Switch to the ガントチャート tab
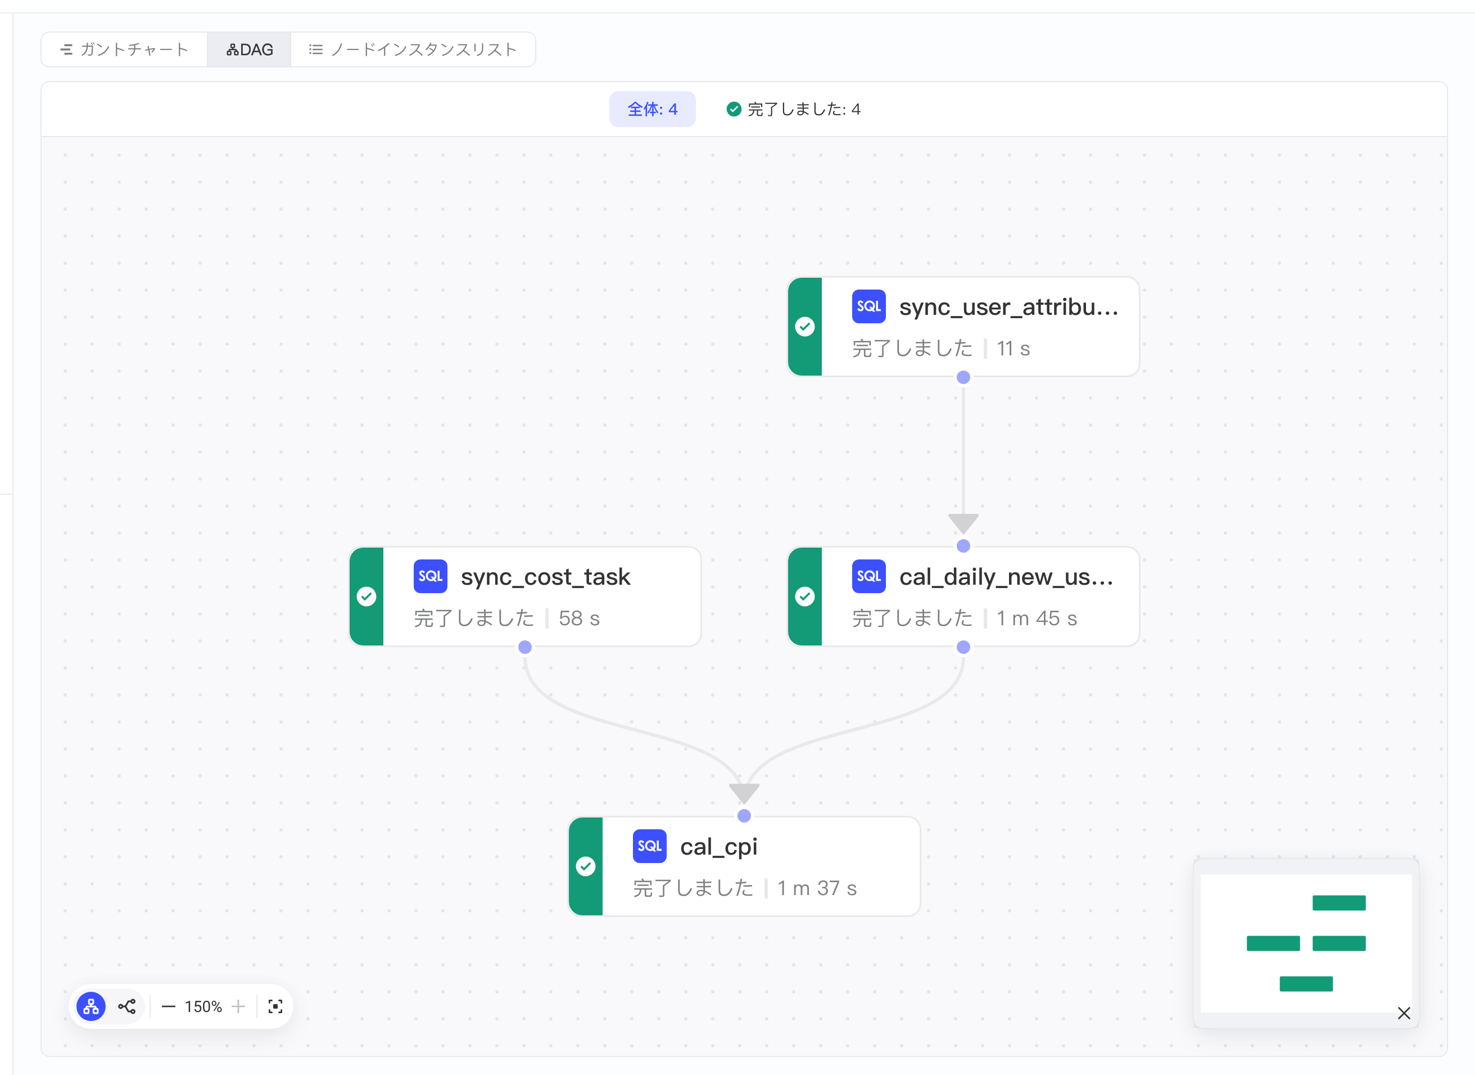The height and width of the screenshot is (1075, 1475). pos(124,49)
